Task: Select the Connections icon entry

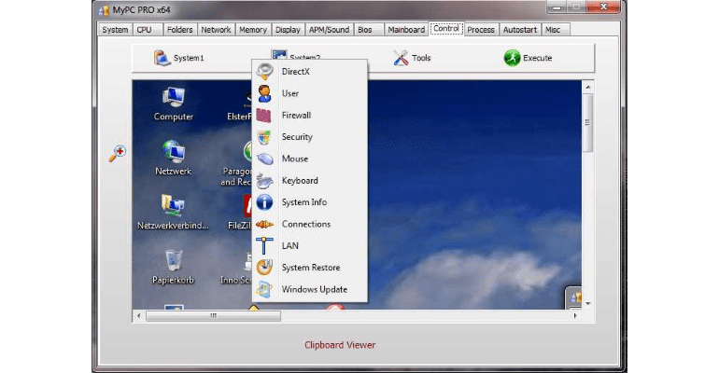Action: tap(265, 224)
